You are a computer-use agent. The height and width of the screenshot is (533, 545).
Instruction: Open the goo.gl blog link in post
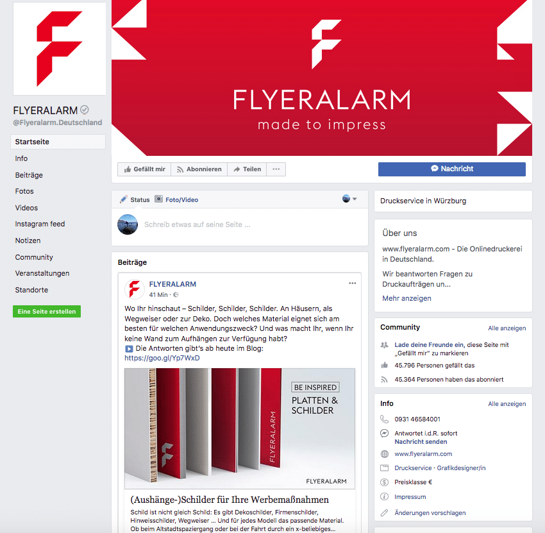click(162, 358)
